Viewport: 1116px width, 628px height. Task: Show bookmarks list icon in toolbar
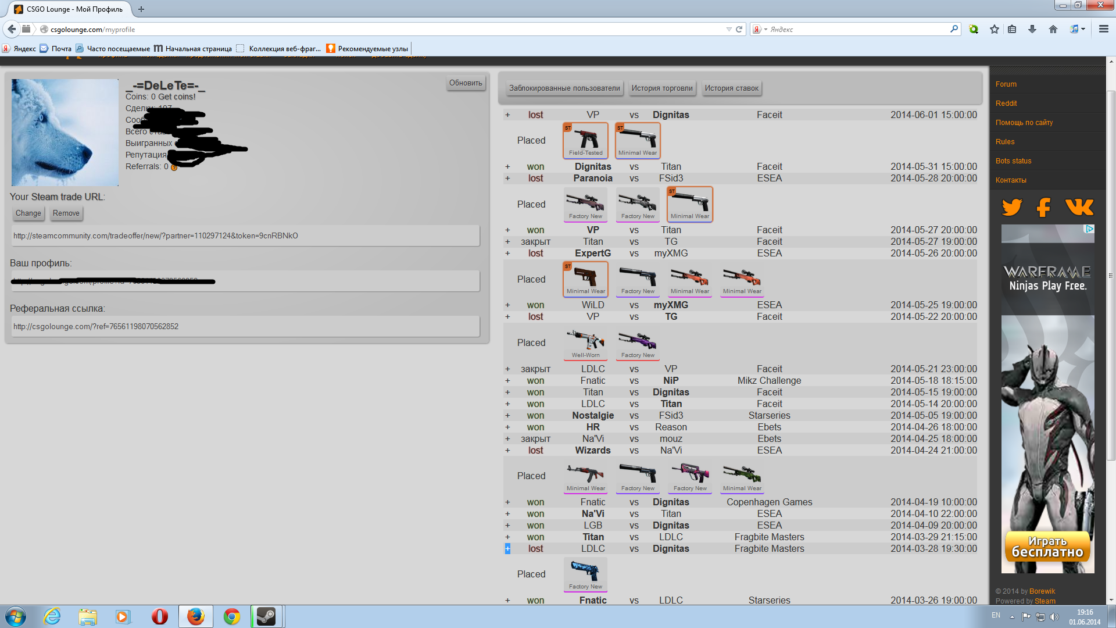click(x=1012, y=29)
